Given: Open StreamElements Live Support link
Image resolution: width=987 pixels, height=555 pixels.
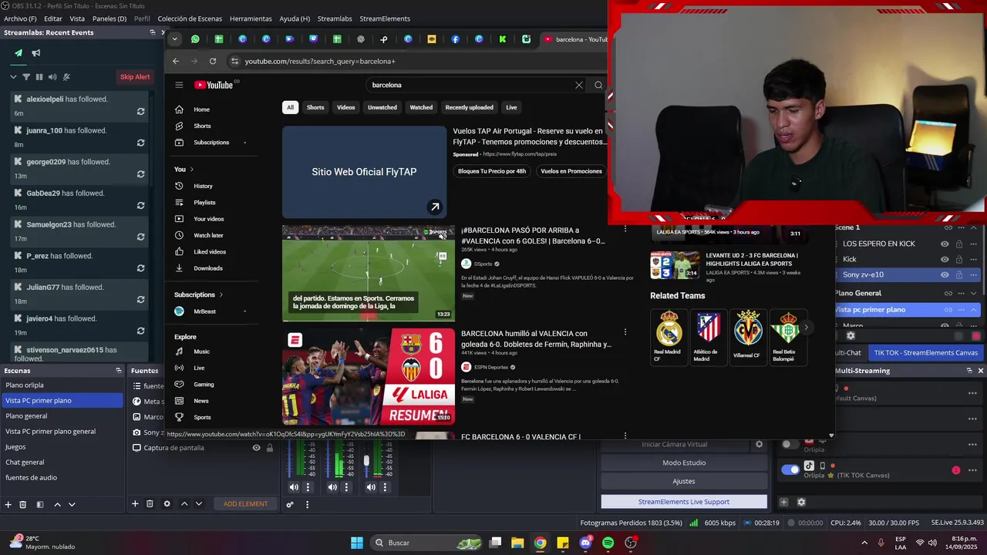Looking at the screenshot, I should pyautogui.click(x=684, y=502).
